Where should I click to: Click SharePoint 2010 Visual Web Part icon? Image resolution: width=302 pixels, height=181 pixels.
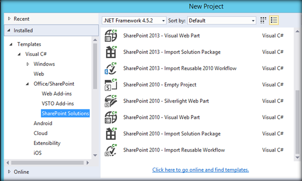[111, 117]
